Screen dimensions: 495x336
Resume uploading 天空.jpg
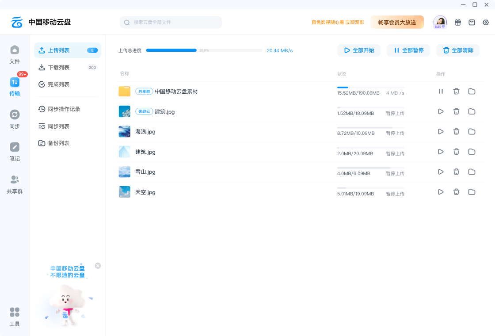click(441, 192)
